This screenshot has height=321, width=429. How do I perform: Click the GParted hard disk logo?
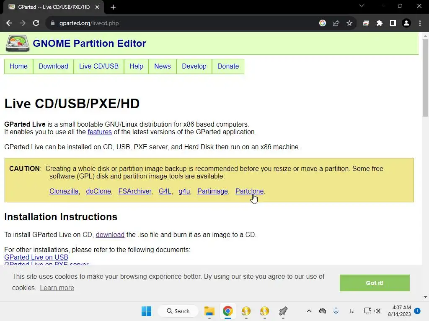click(x=18, y=43)
